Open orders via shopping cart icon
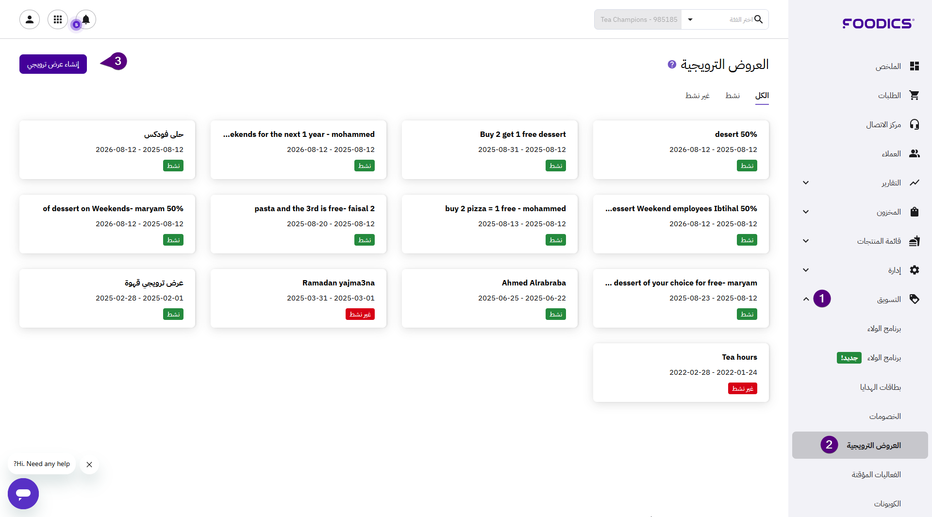Viewport: 932px width, 517px height. click(x=915, y=95)
